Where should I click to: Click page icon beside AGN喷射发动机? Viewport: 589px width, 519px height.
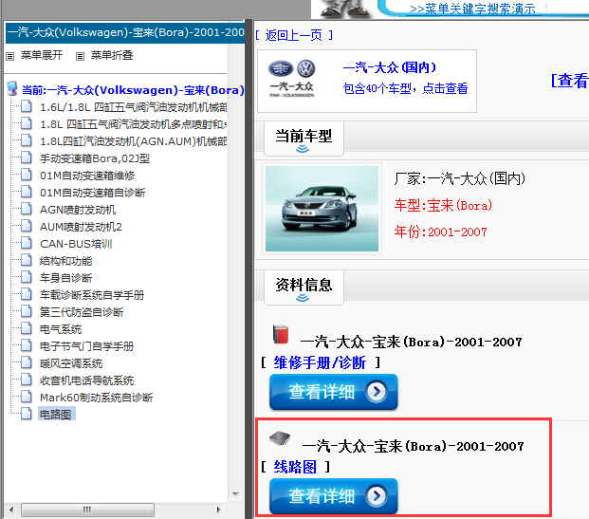point(27,209)
